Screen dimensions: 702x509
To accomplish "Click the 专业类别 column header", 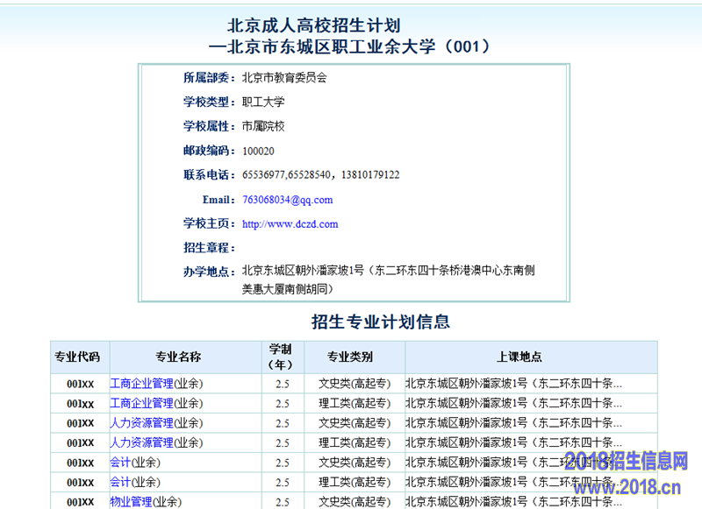I will click(x=350, y=357).
